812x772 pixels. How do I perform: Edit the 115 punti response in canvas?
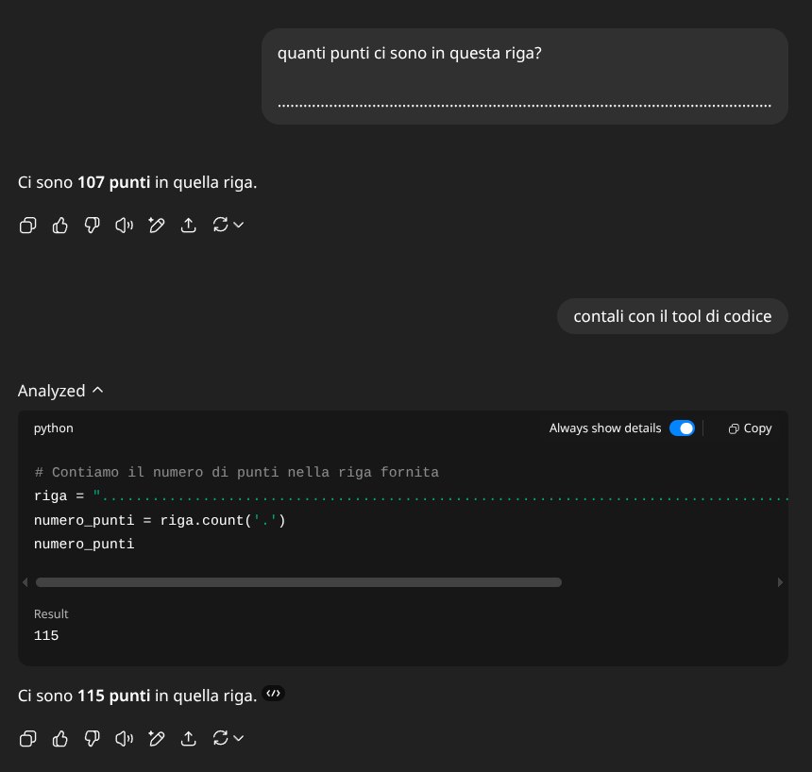(x=157, y=738)
